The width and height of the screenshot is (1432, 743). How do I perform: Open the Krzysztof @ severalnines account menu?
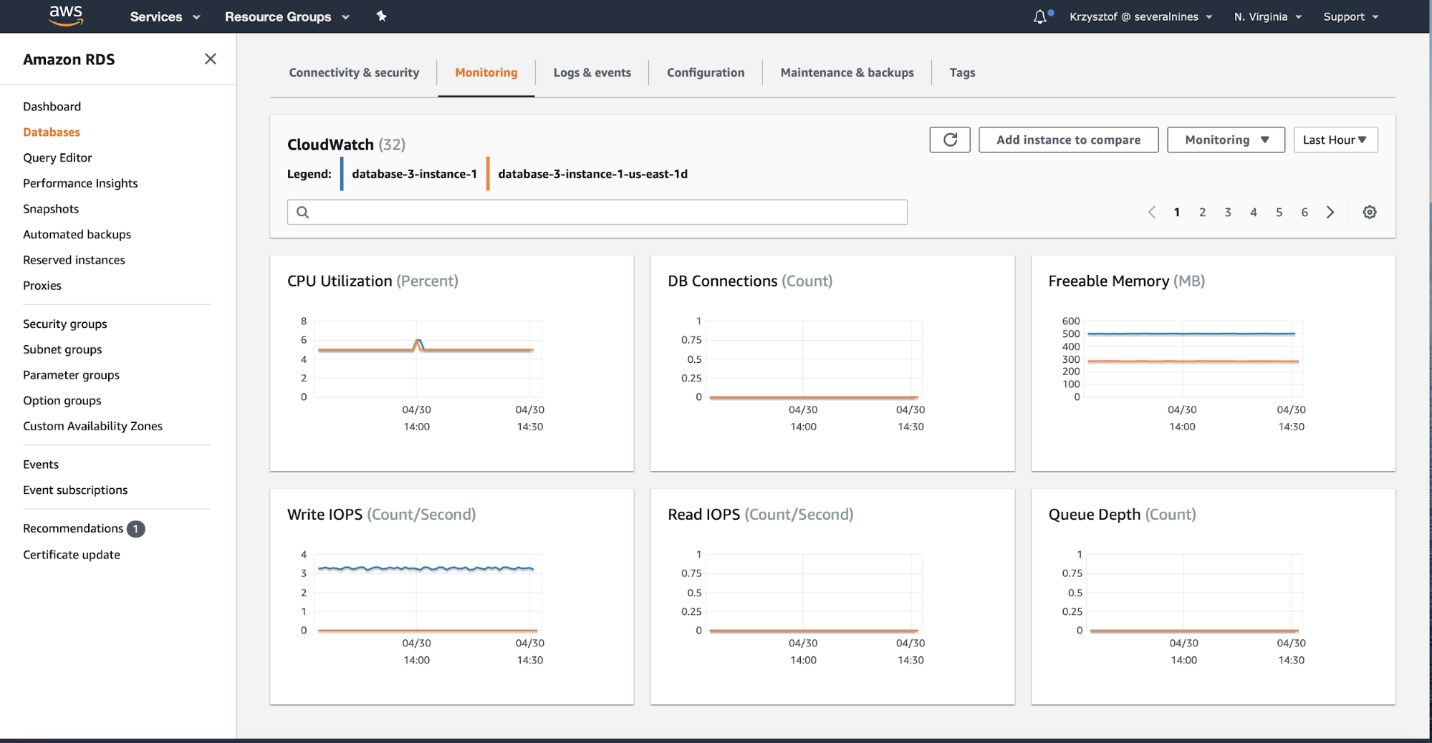(1140, 16)
